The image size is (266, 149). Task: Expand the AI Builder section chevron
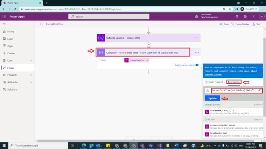(31, 82)
